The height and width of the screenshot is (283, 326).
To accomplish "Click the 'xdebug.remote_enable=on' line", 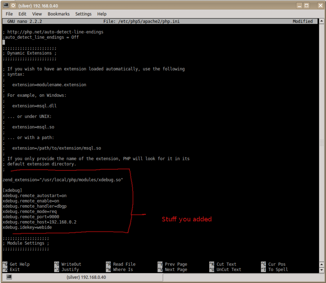I will (x=31, y=201).
